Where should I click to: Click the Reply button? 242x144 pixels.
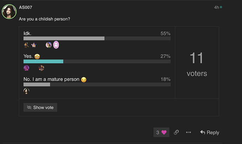210,132
